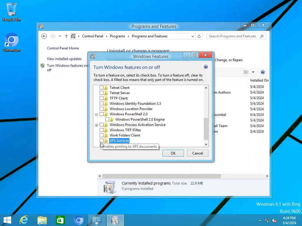This screenshot has height=226, width=302.
Task: Enable the Telnet Server checkbox
Action: coord(101,93)
